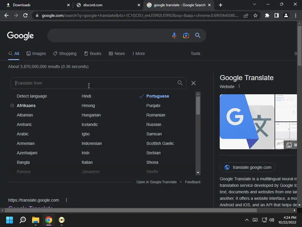Open File Explorer from taskbar
The image size is (302, 227).
pyautogui.click(x=36, y=220)
